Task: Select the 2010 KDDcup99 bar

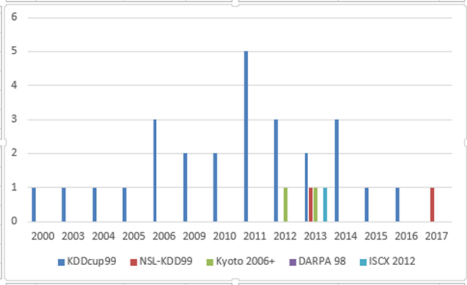Action: click(215, 188)
